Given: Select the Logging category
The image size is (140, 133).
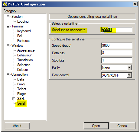Looking at the screenshot, I should click(x=23, y=21).
